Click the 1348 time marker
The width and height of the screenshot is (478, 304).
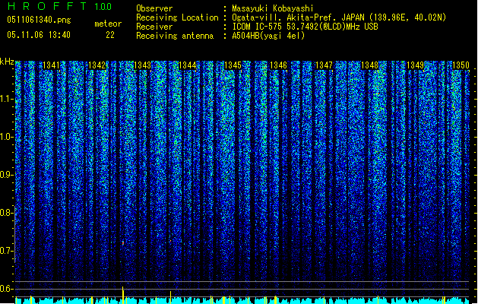369,65
